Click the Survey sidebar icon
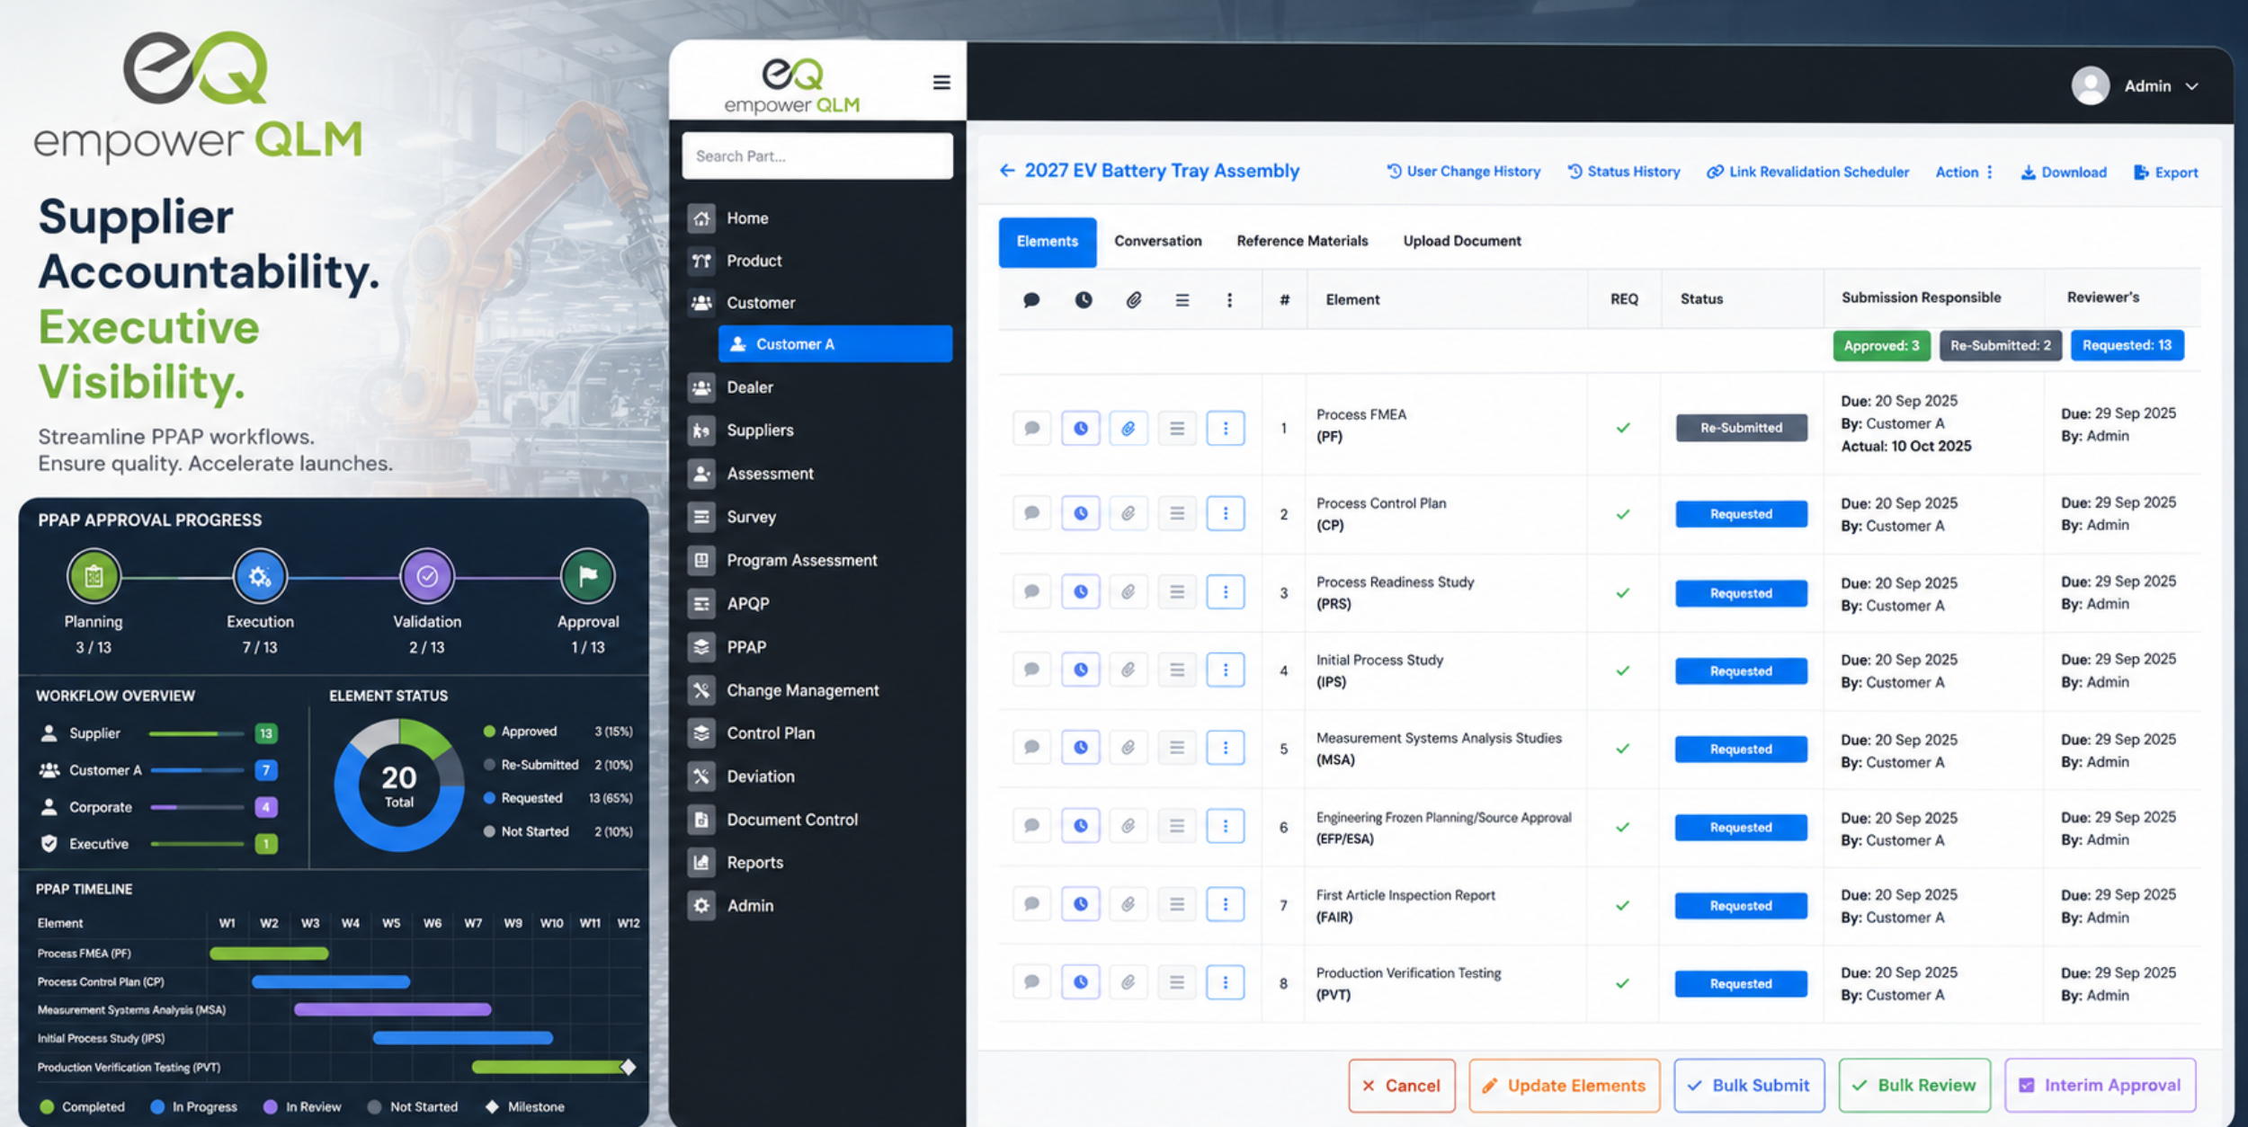 [x=701, y=517]
